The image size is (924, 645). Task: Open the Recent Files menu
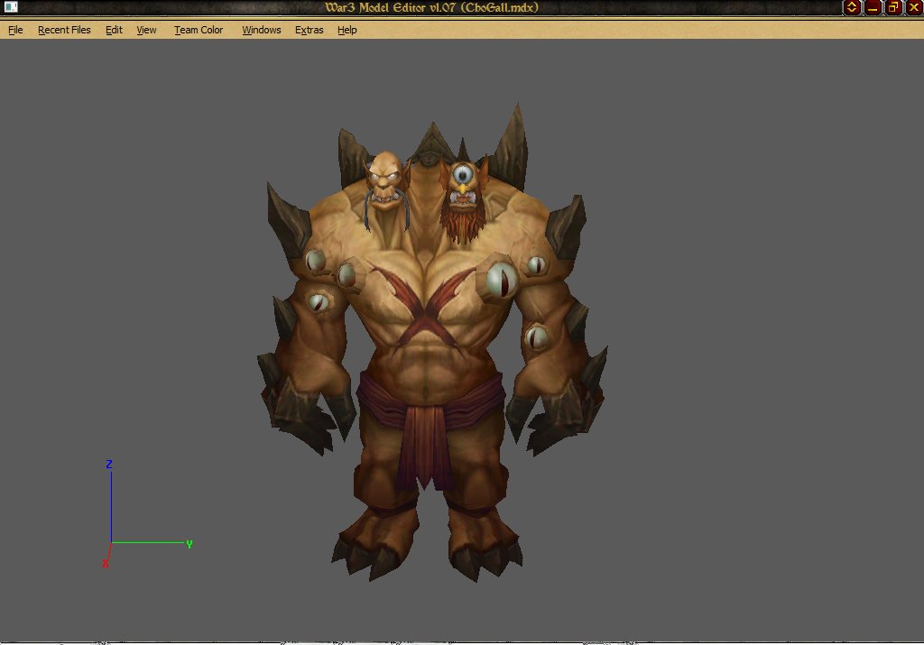tap(64, 30)
